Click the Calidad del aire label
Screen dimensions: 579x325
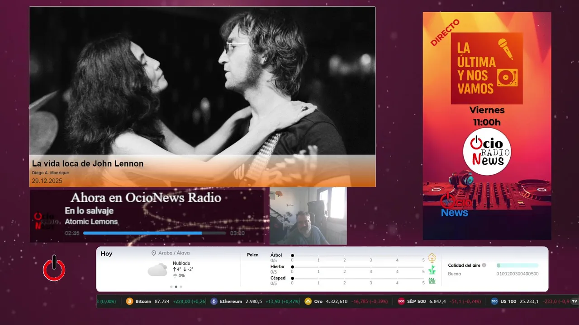[464, 265]
